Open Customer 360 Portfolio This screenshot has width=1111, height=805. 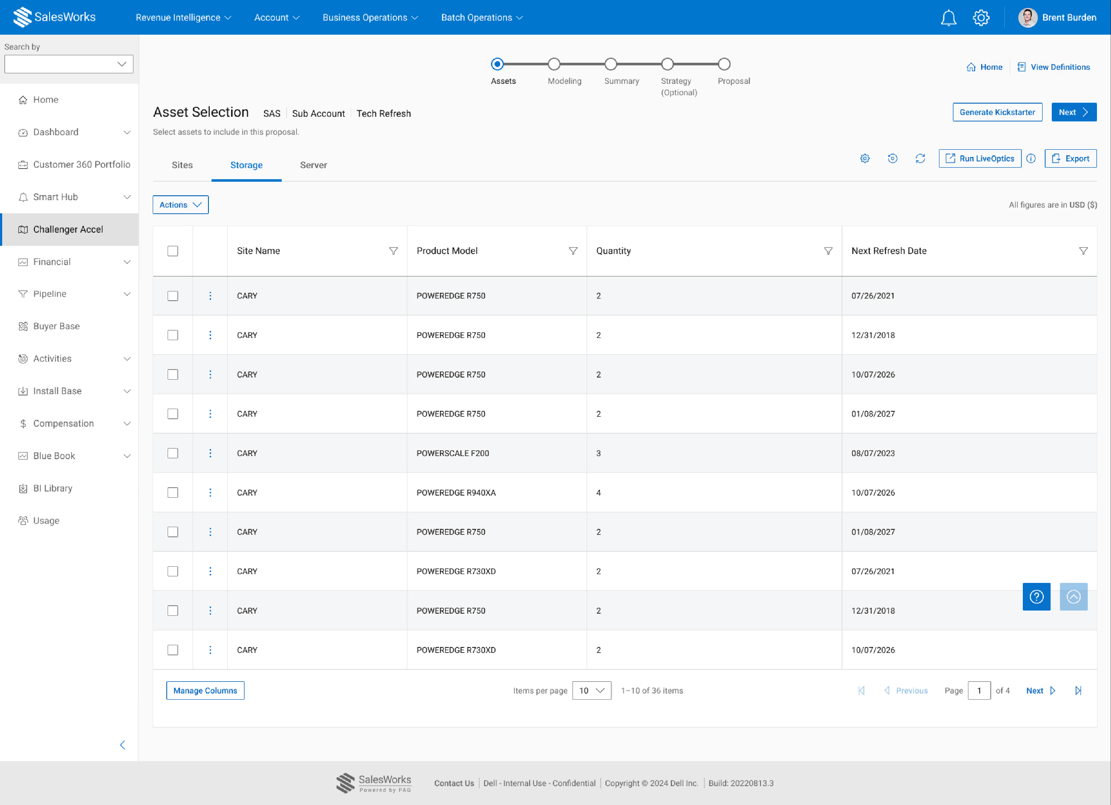point(69,165)
